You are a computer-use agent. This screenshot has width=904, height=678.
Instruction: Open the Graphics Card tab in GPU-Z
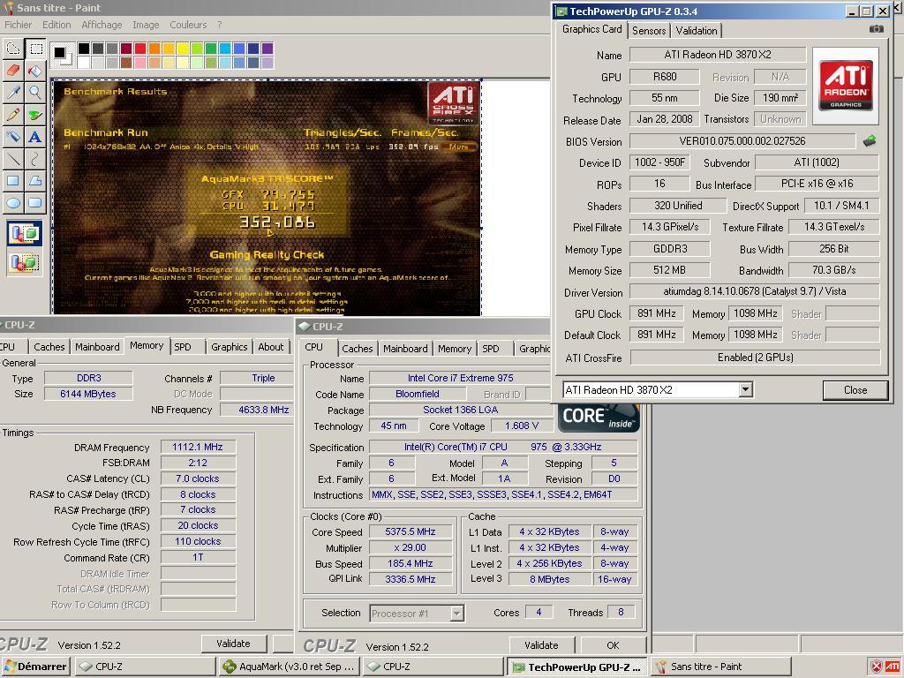tap(592, 29)
